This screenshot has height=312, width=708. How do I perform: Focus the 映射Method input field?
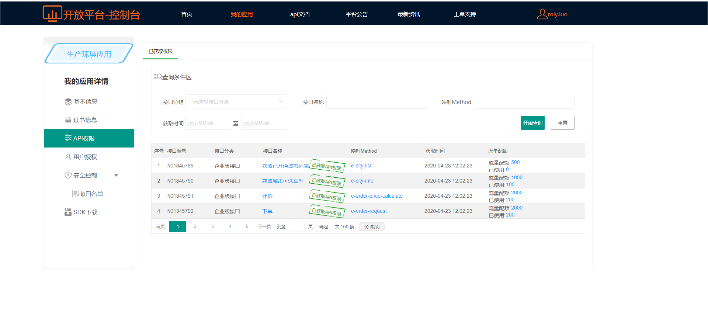tap(524, 102)
